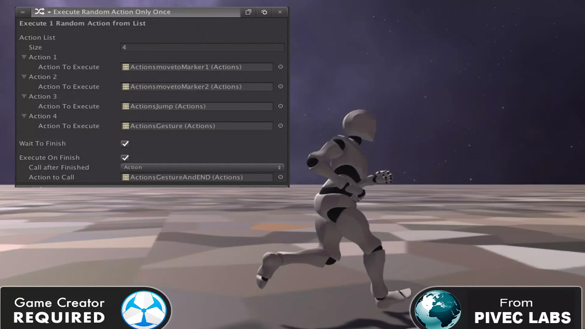Collapse the Action 1 foldout
Image resolution: width=585 pixels, height=329 pixels.
(24, 57)
